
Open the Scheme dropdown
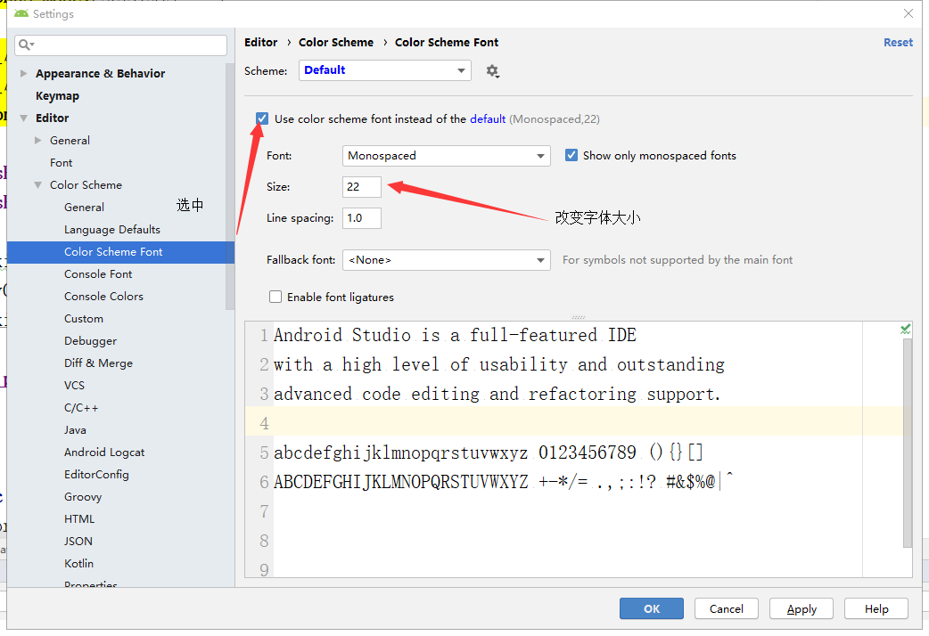click(x=383, y=70)
